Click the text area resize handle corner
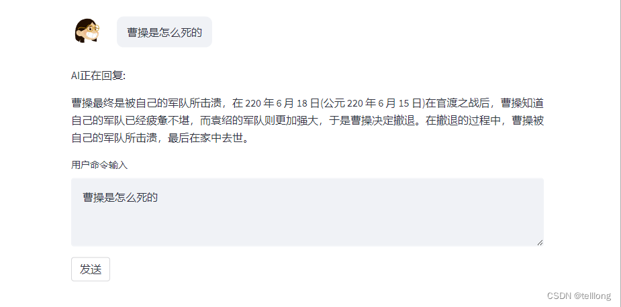This screenshot has width=621, height=307. [x=540, y=242]
